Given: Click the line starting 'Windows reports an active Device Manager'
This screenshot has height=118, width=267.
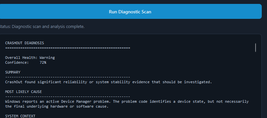Looking at the screenshot, I should click(x=127, y=101).
